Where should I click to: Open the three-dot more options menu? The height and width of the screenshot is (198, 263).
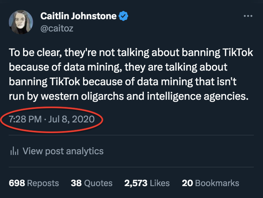(x=248, y=16)
